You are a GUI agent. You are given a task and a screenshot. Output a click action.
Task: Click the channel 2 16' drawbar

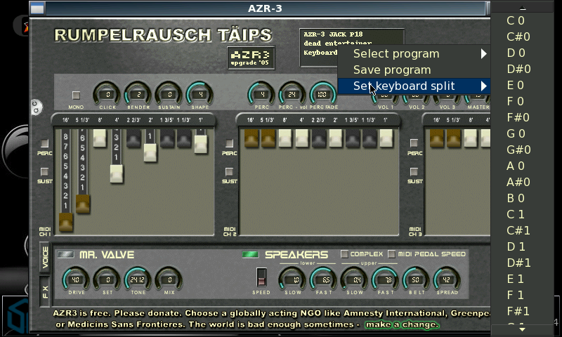[x=251, y=139]
